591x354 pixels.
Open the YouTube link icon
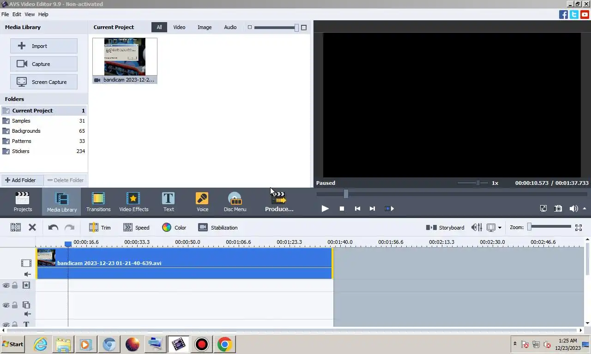(585, 14)
